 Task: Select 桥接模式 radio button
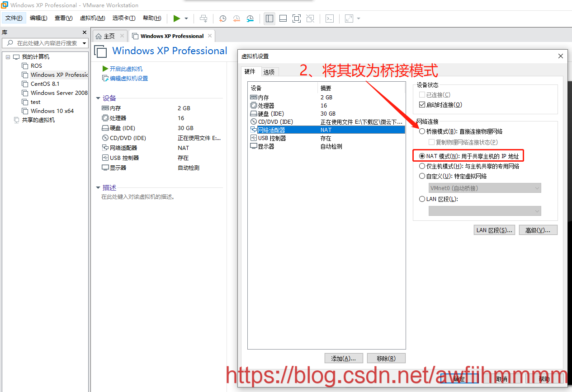click(422, 131)
